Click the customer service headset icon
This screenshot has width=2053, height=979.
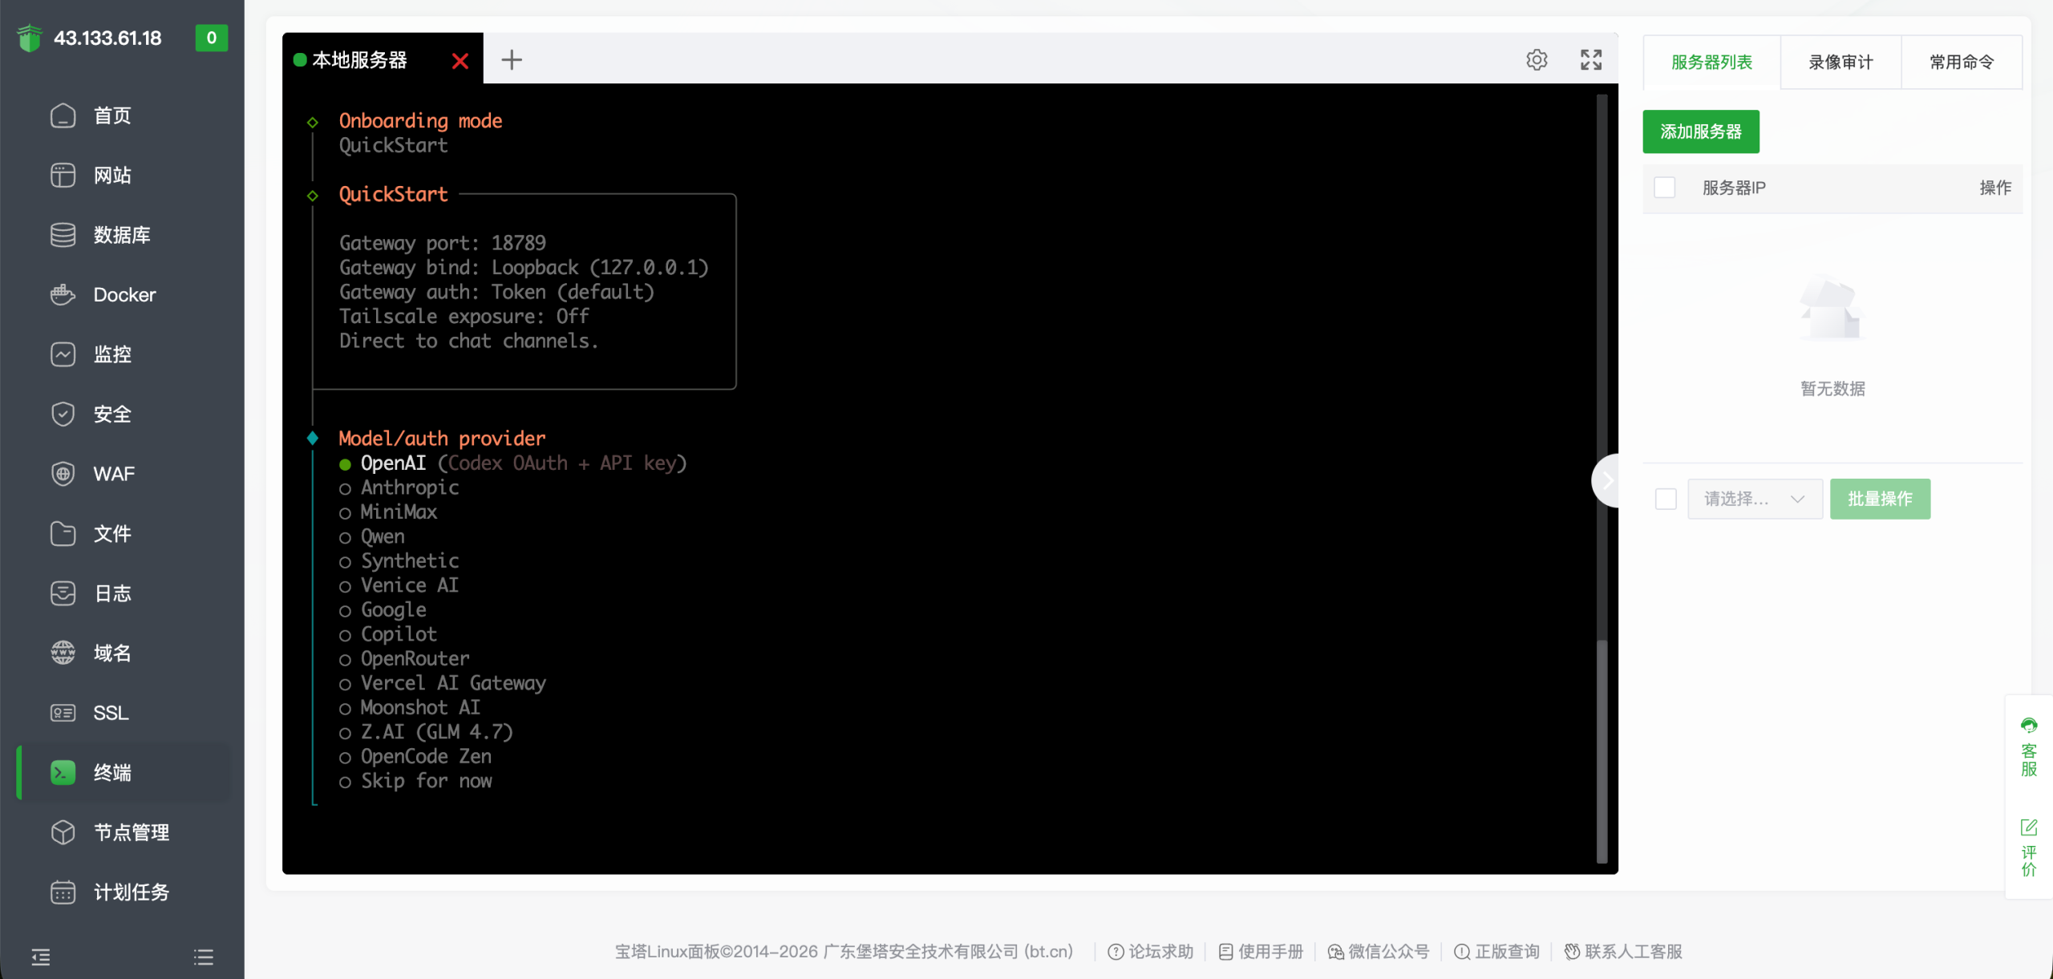click(x=2028, y=726)
